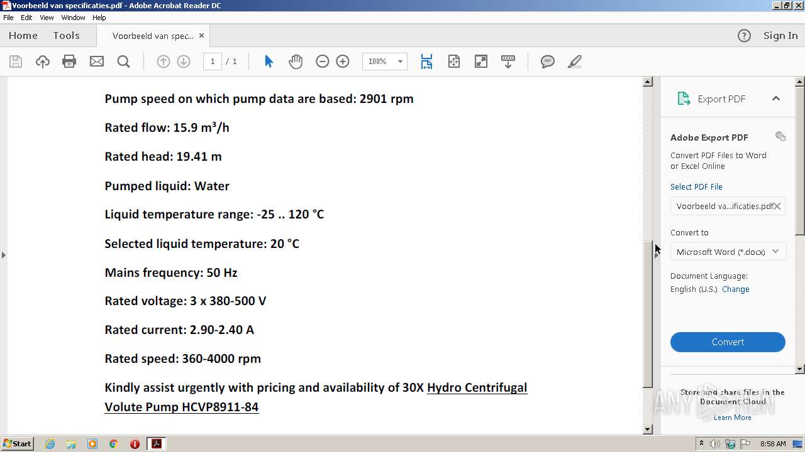Zoom in with plus icon
Viewport: 805px width, 452px height.
click(x=343, y=62)
